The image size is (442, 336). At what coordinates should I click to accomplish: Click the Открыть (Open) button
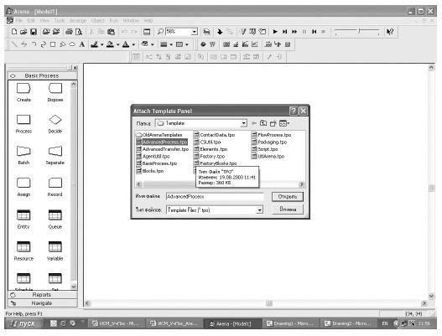coord(287,197)
